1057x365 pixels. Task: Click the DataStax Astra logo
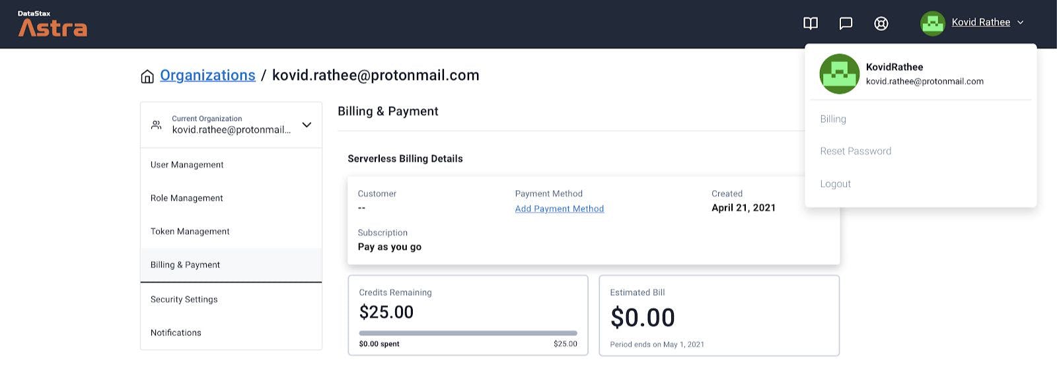[x=52, y=24]
